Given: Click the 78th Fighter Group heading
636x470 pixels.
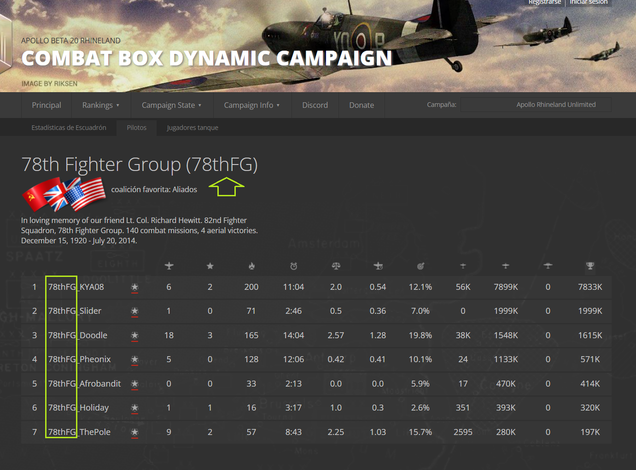Looking at the screenshot, I should 140,164.
